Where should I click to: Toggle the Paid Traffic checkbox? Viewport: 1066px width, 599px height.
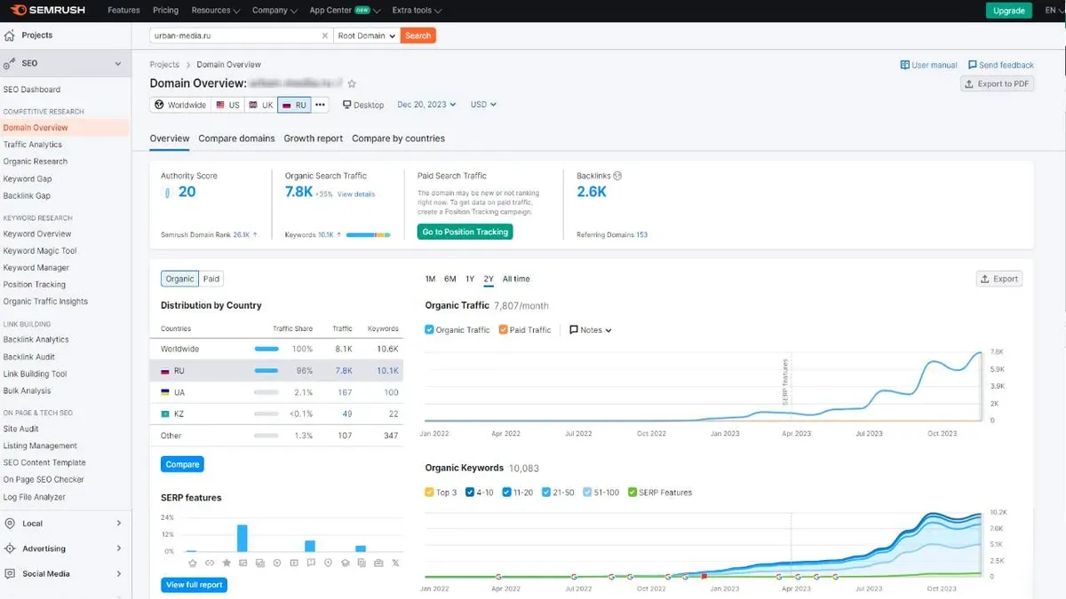coord(504,329)
